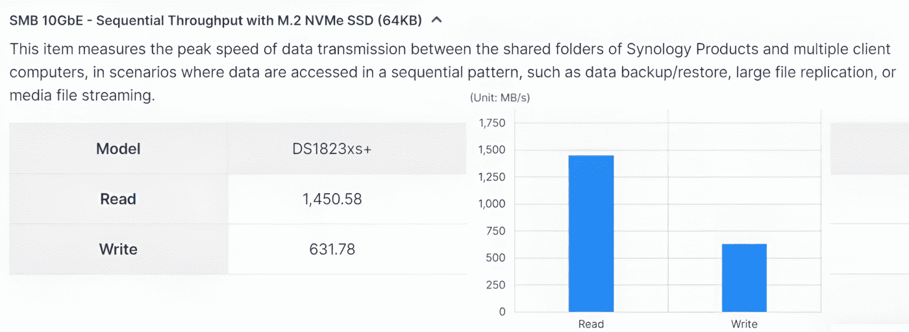The width and height of the screenshot is (909, 332).
Task: Click the 1,000 y-axis tick label
Action: point(492,204)
